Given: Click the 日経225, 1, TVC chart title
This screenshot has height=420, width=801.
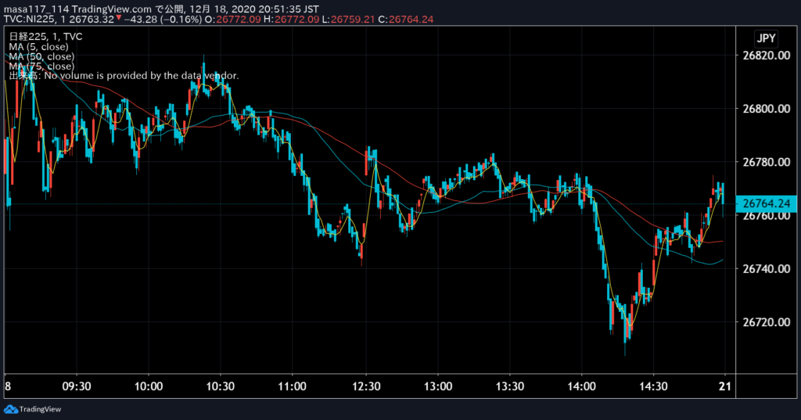Looking at the screenshot, I should point(45,36).
